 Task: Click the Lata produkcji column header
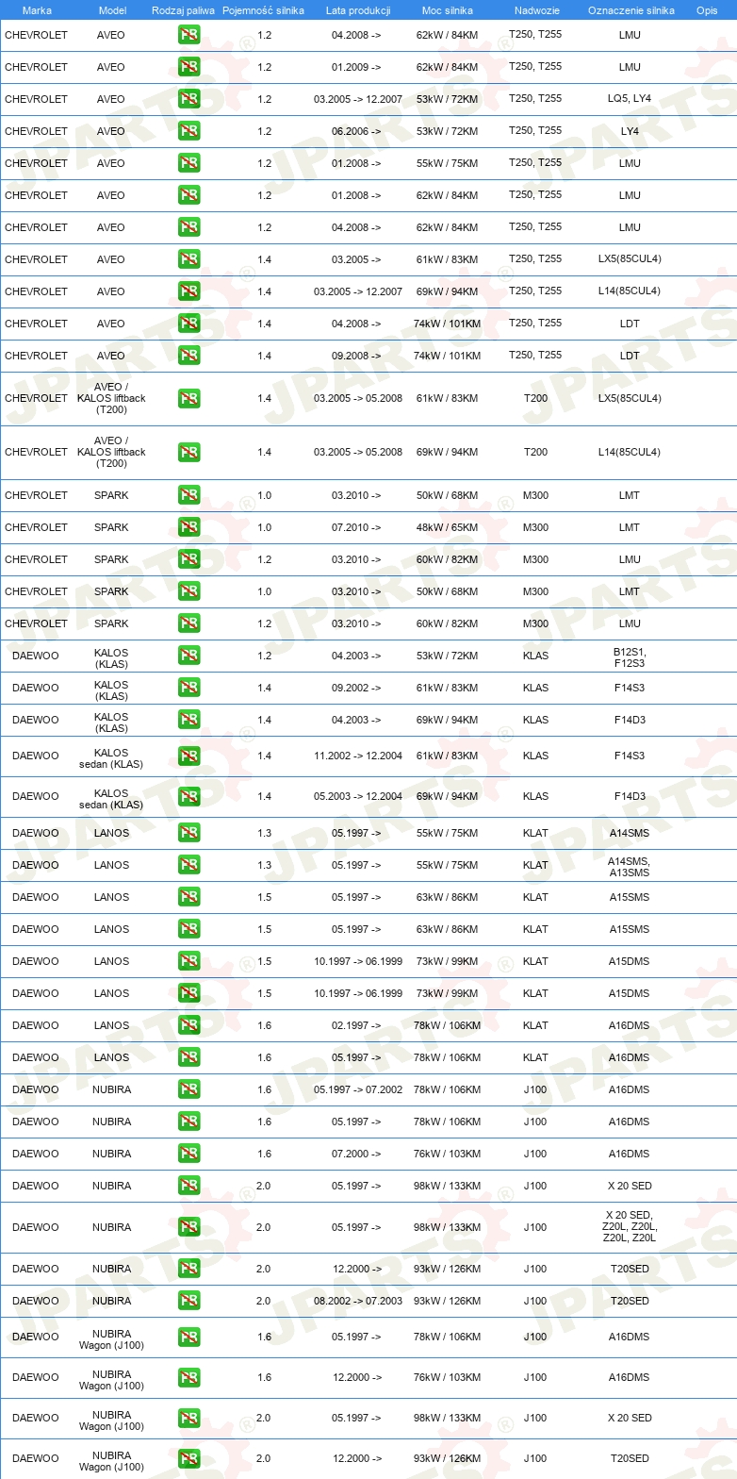(358, 10)
